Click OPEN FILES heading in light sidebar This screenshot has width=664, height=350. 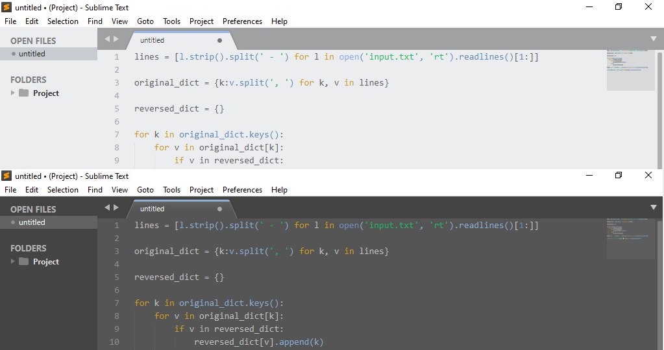33,41
